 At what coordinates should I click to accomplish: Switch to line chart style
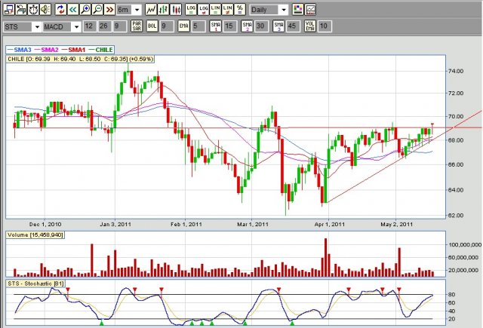[151, 10]
